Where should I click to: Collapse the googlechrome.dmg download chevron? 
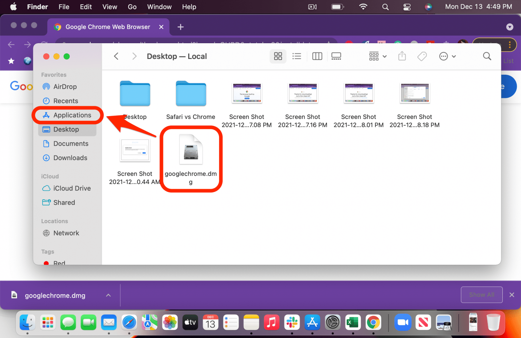(x=108, y=295)
